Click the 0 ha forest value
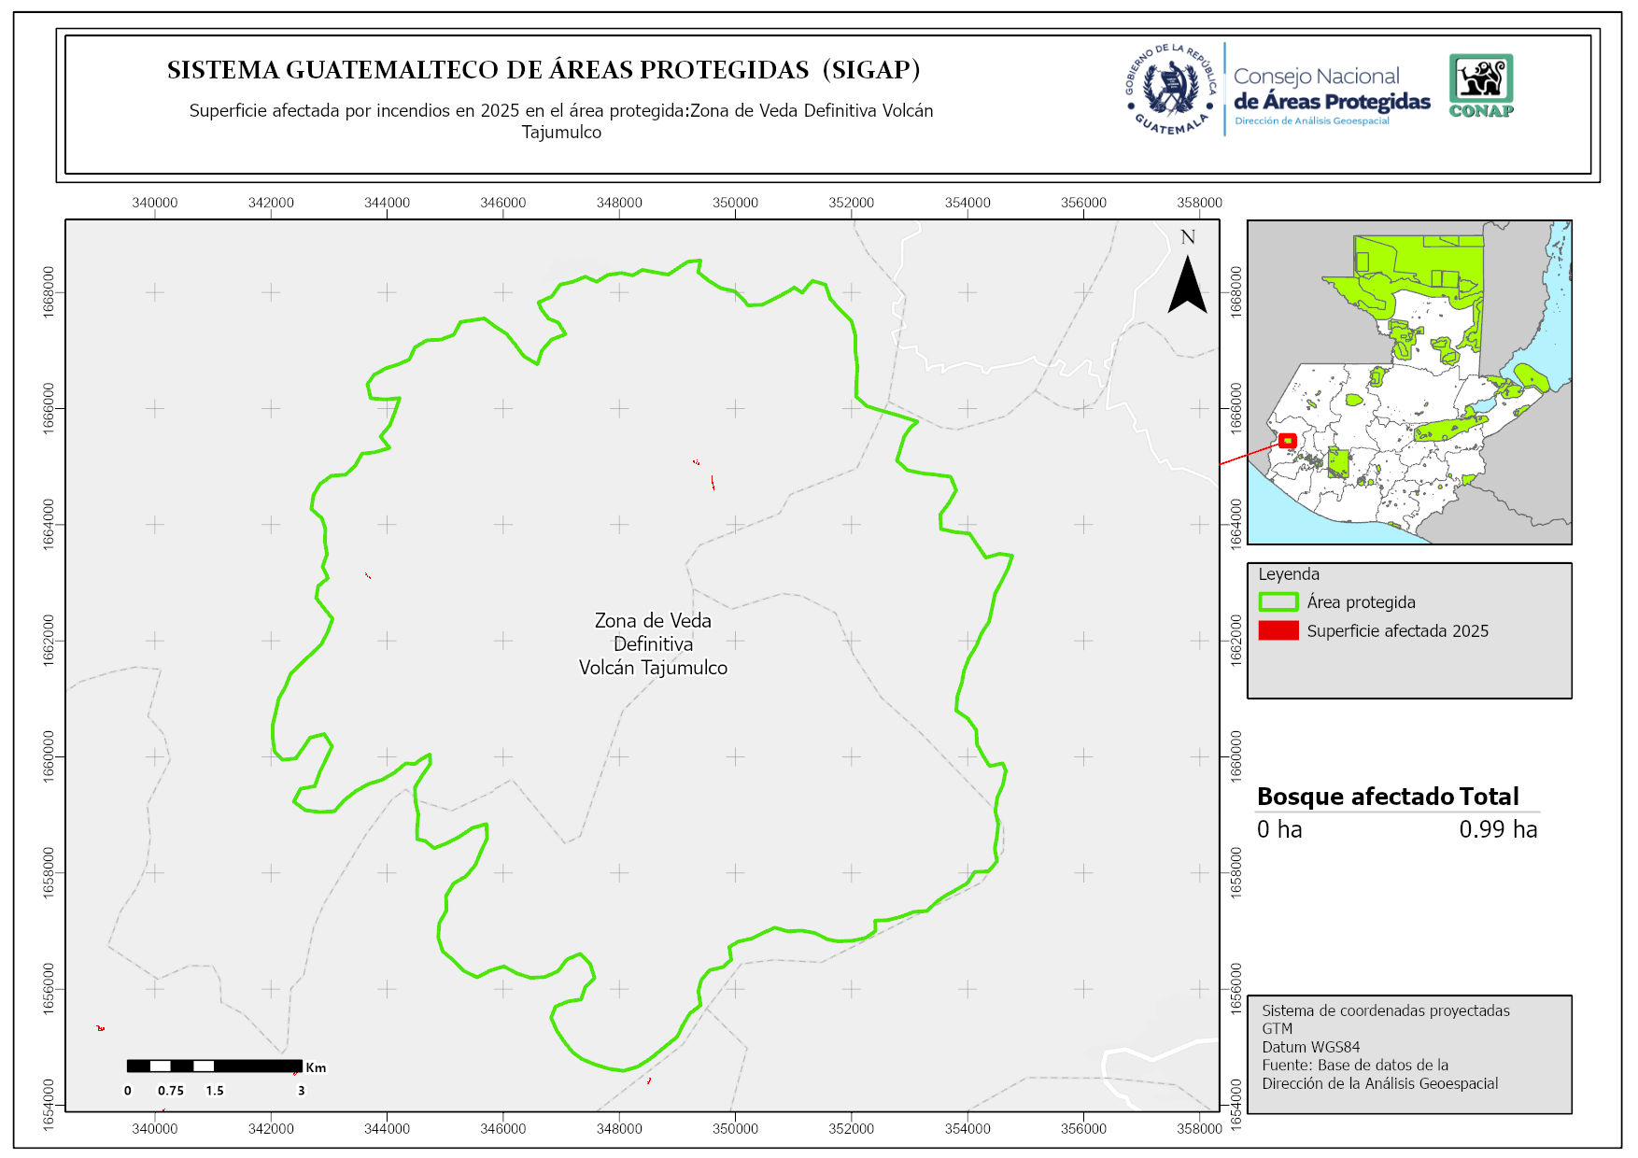Screen dimensions: 1638x1158 click(x=1278, y=829)
